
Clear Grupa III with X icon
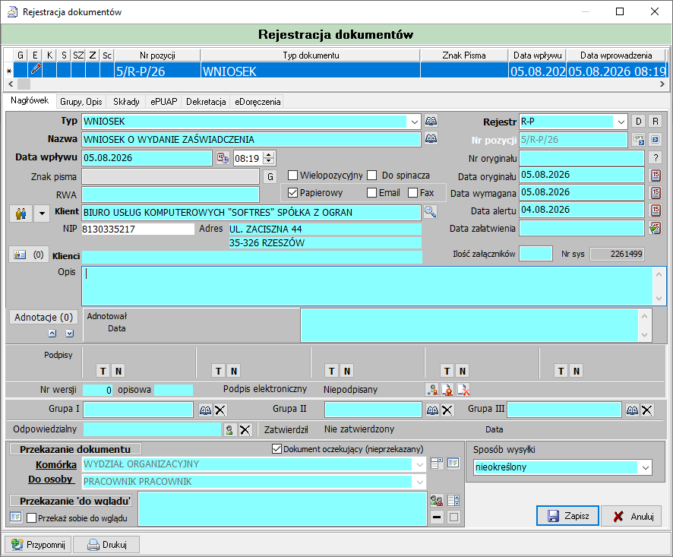coord(647,410)
